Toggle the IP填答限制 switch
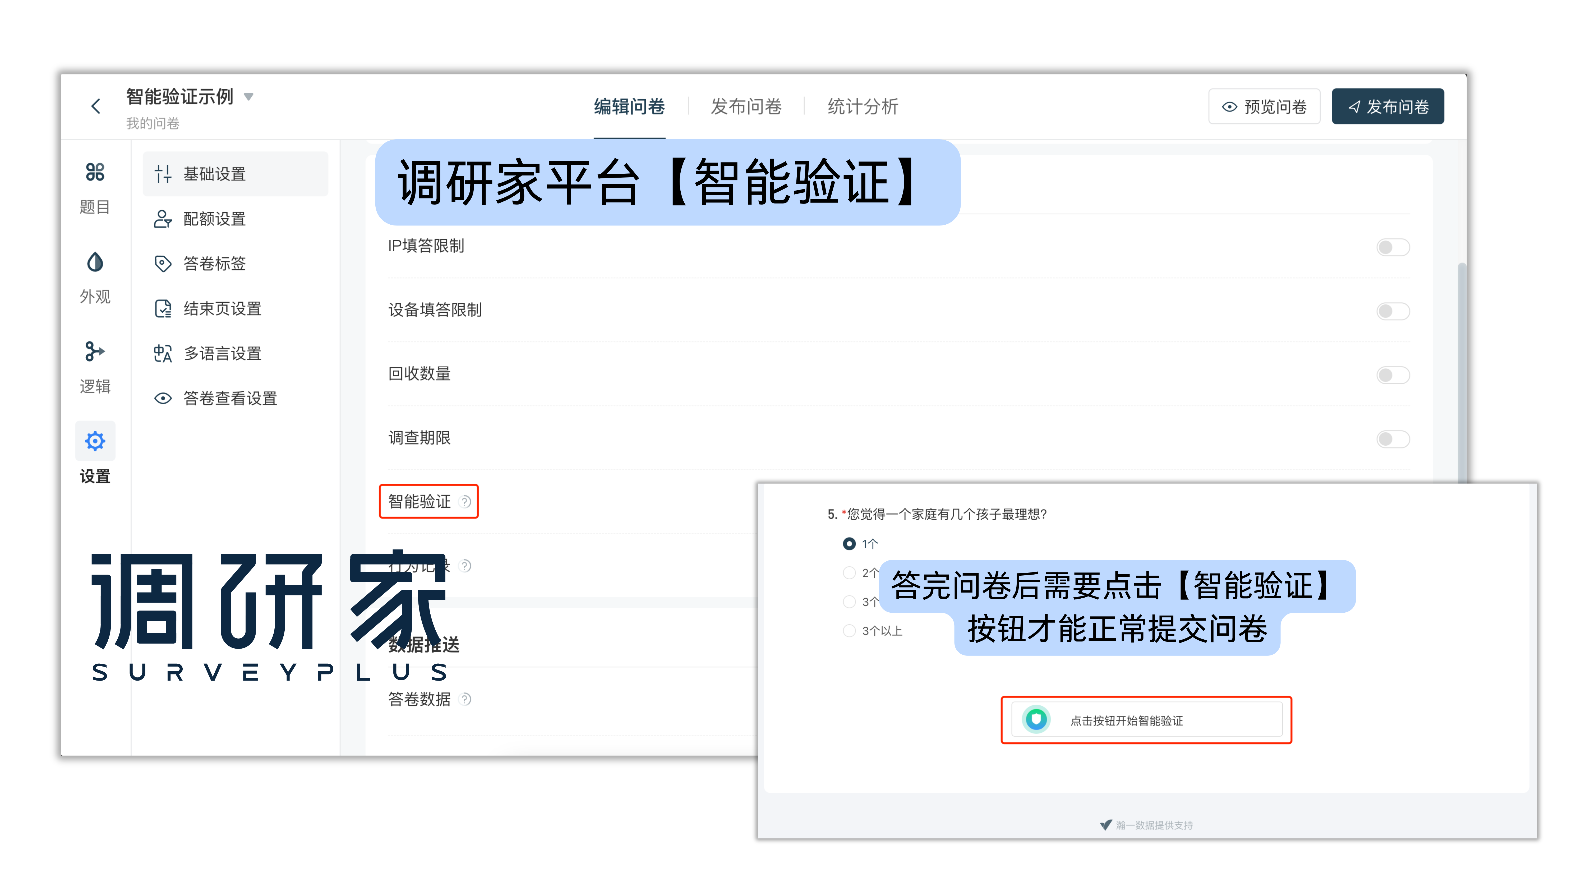1586x892 pixels. click(1393, 247)
